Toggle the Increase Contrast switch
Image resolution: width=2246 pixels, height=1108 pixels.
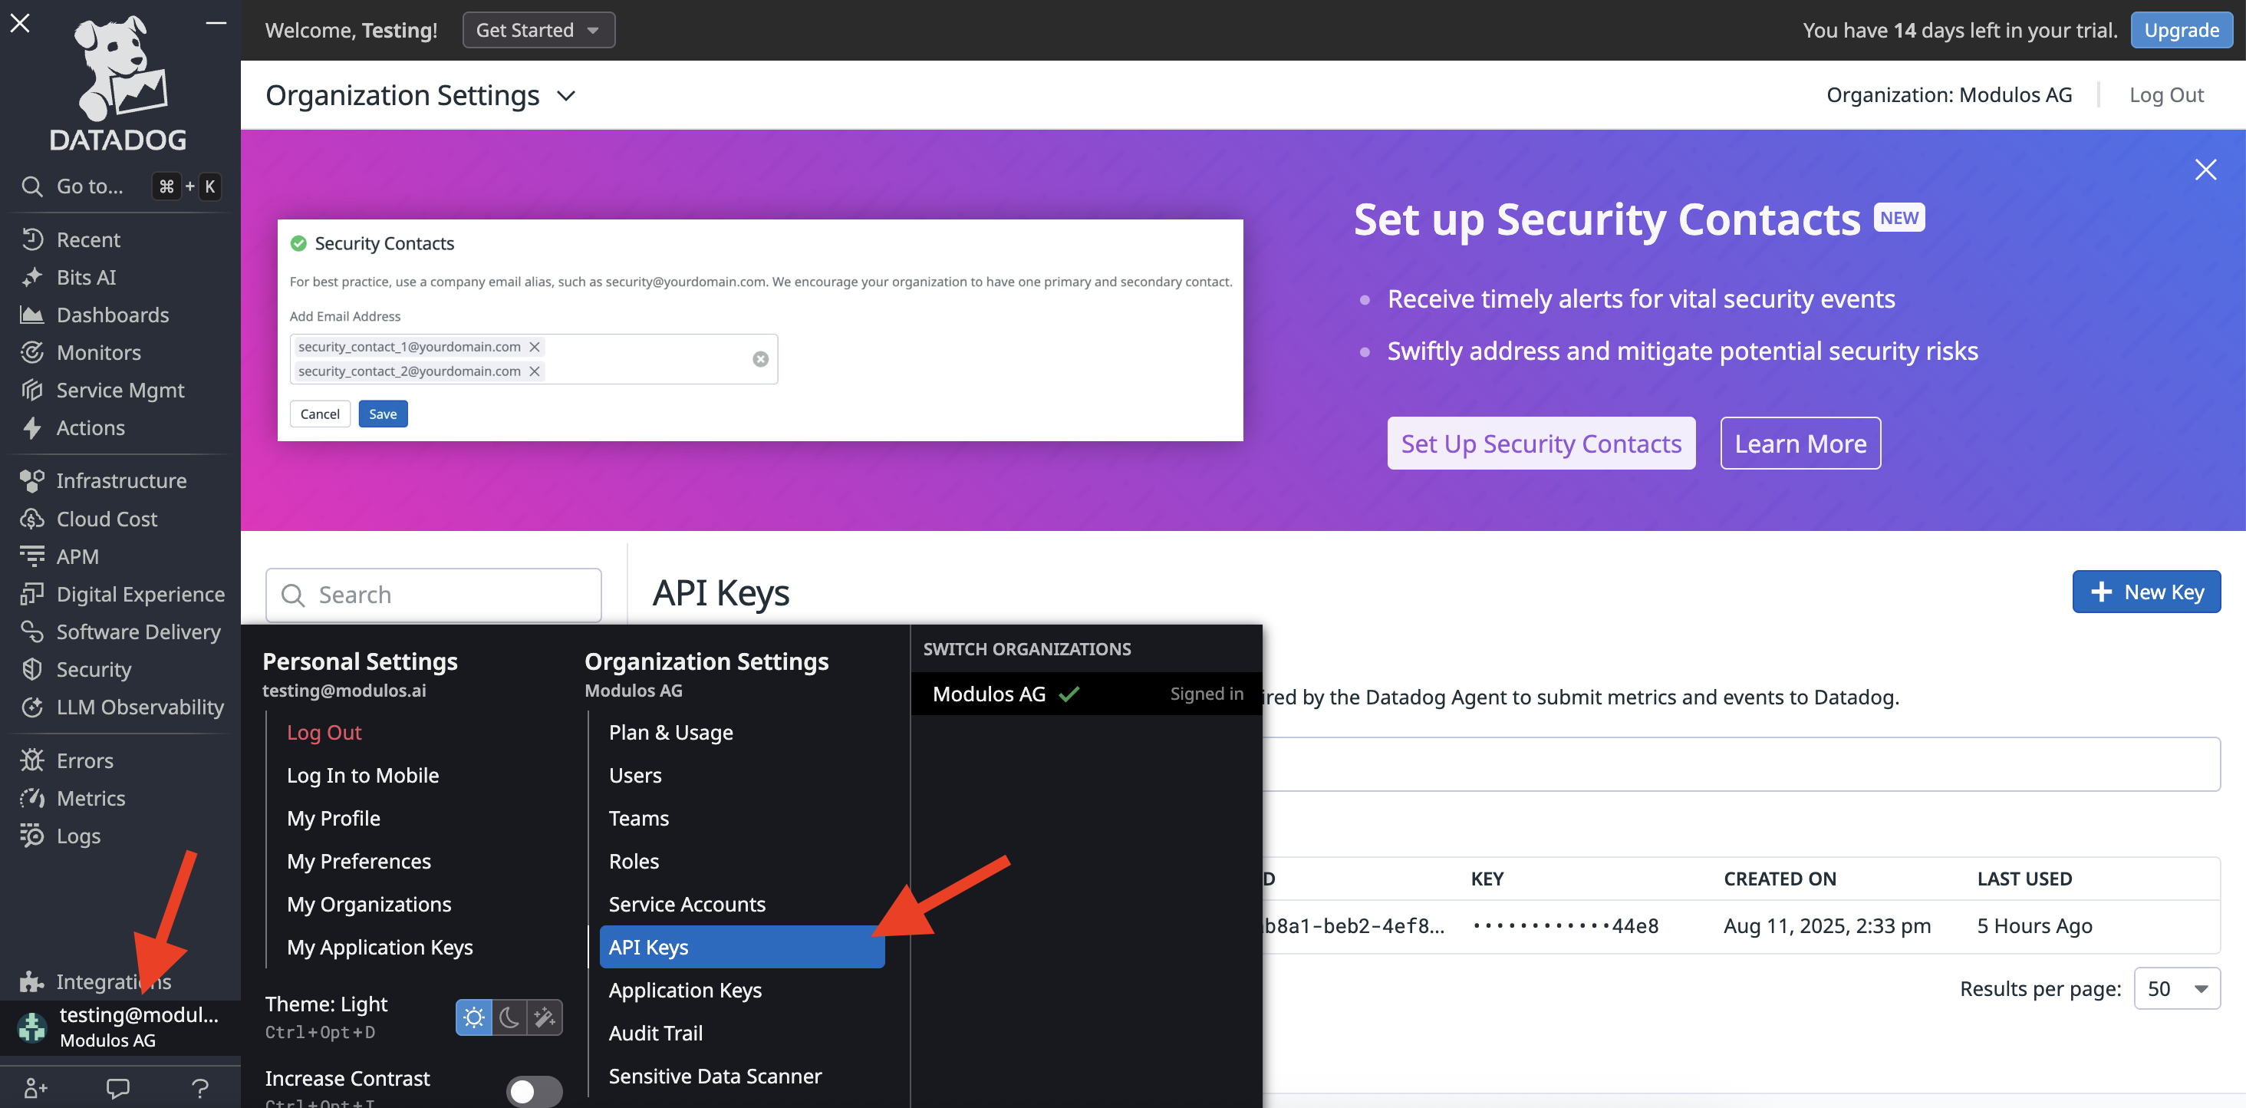pos(534,1090)
